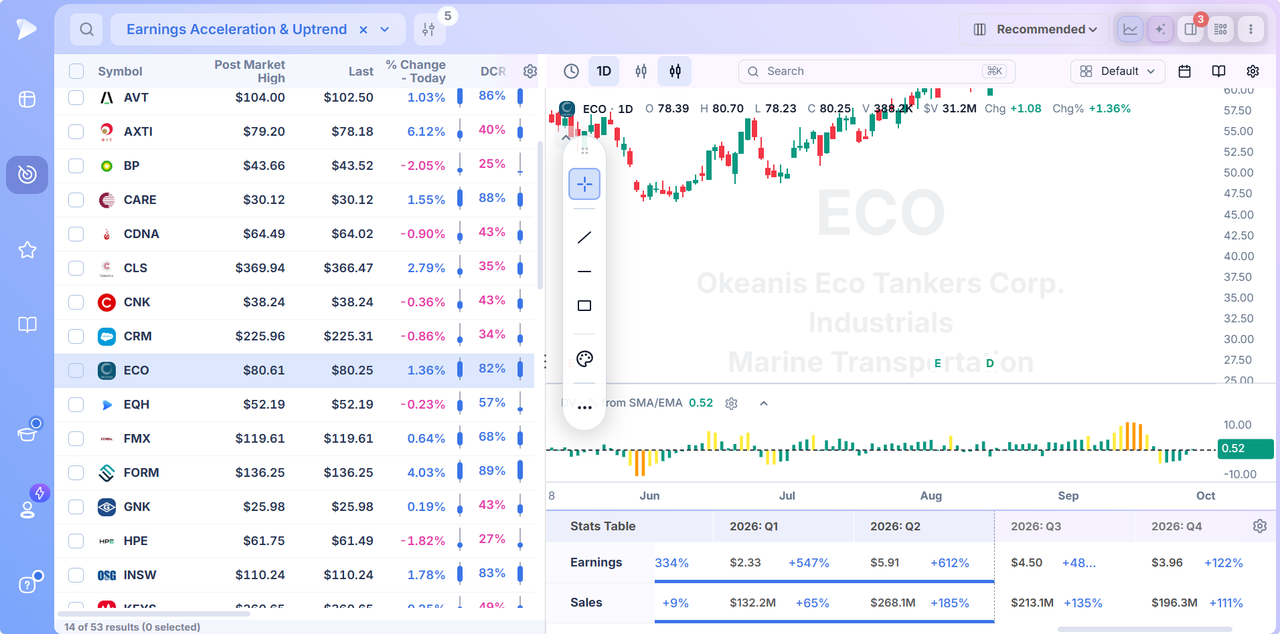Open the screener filters icon with badge 5
This screenshot has width=1280, height=634.
click(x=429, y=29)
